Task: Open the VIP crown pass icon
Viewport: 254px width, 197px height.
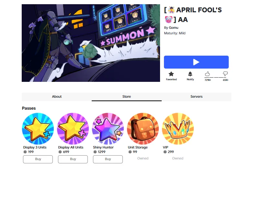Action: tap(178, 129)
